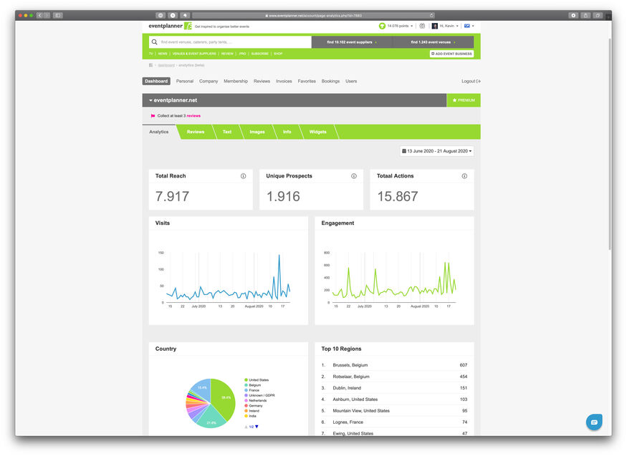Click the search magnifier icon

(154, 42)
